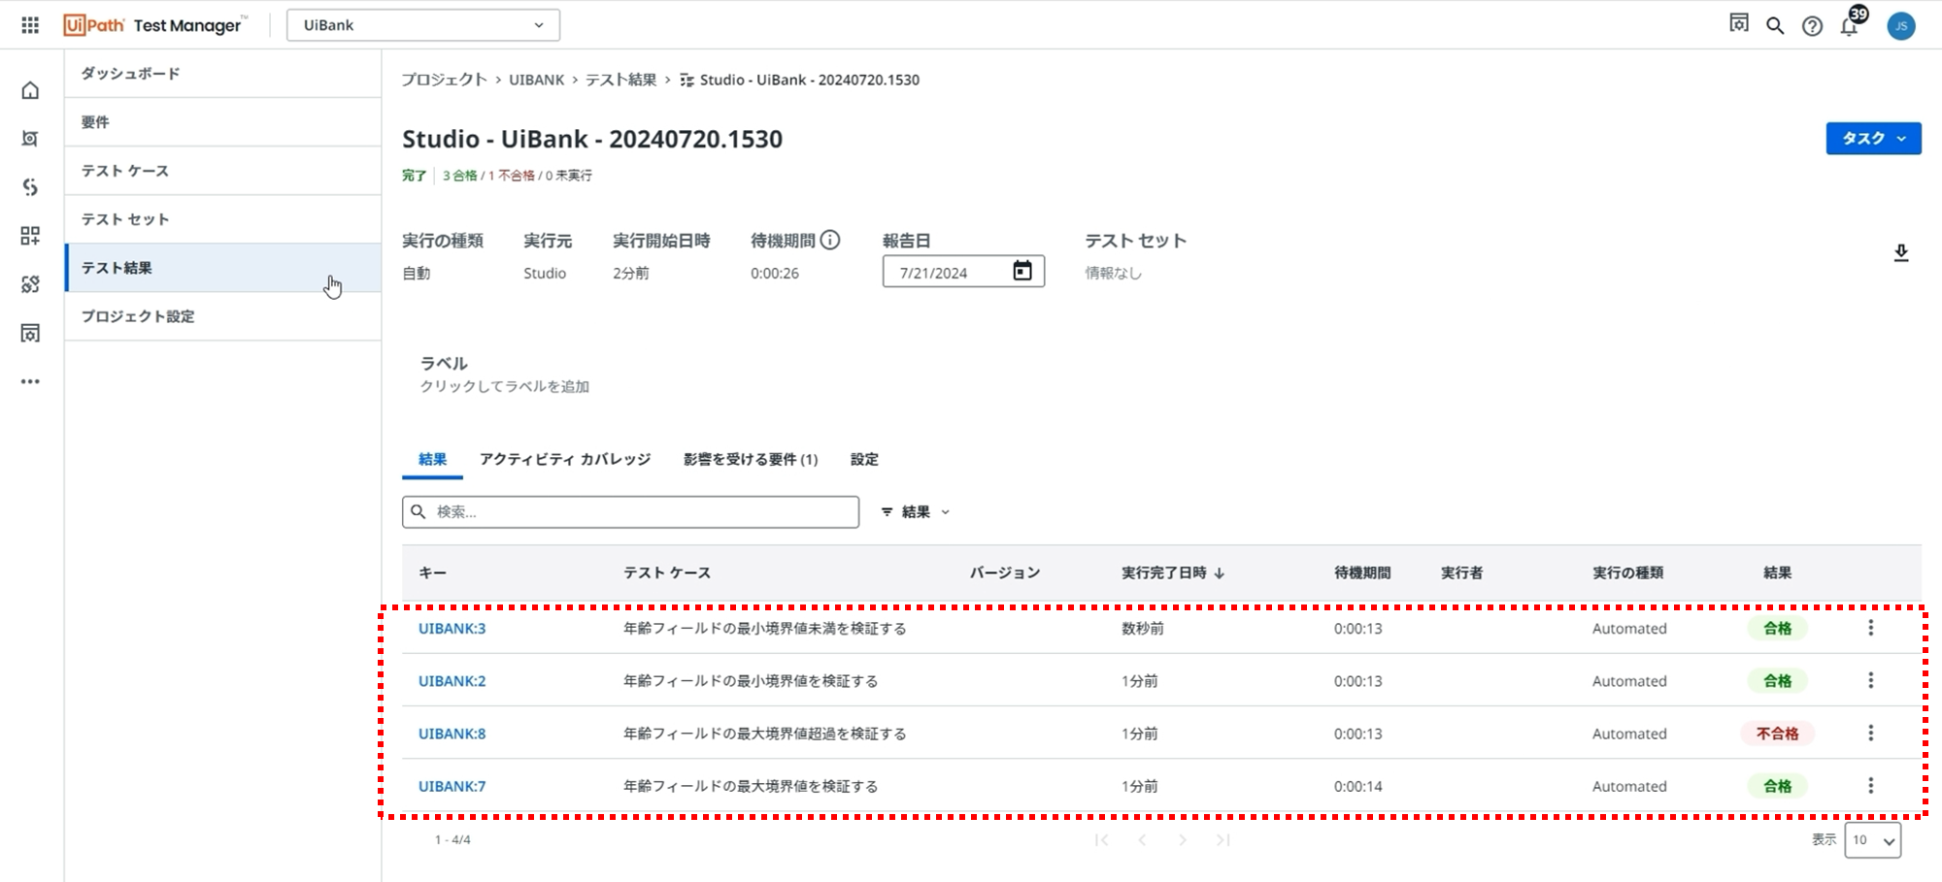1942x882 pixels.
Task: Click the info icon next to 待機期間
Action: (x=830, y=240)
